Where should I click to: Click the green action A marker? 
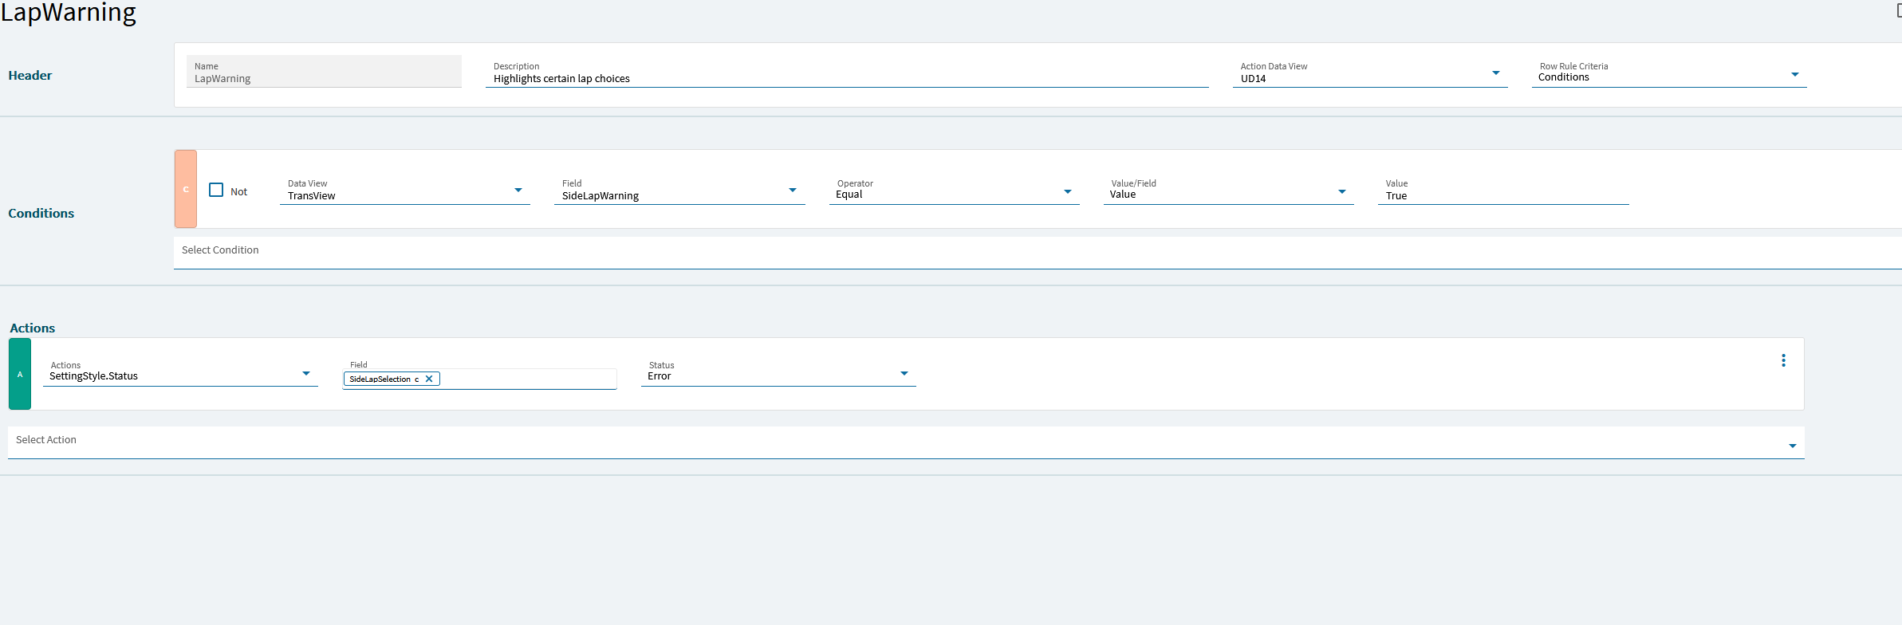tap(20, 374)
